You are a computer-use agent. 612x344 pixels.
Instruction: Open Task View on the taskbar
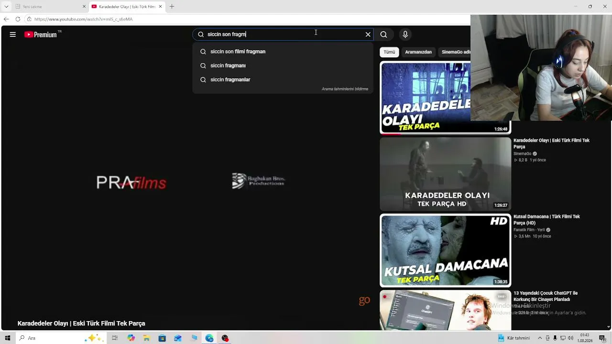tap(115, 338)
